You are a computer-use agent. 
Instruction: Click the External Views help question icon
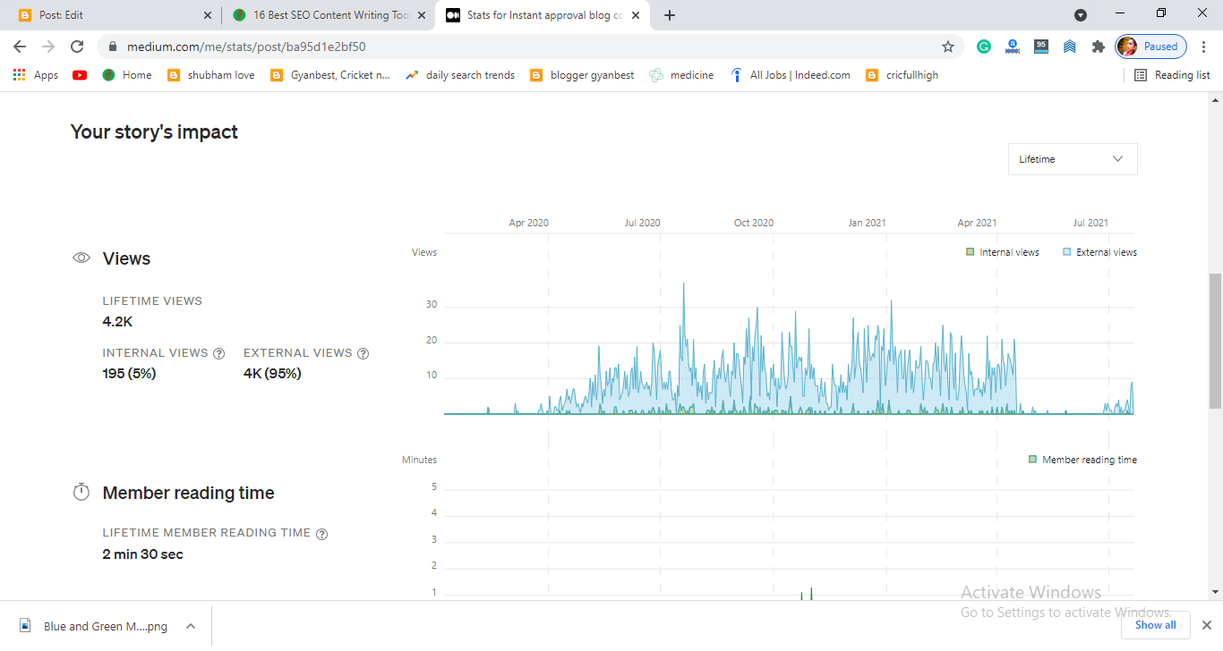(363, 353)
